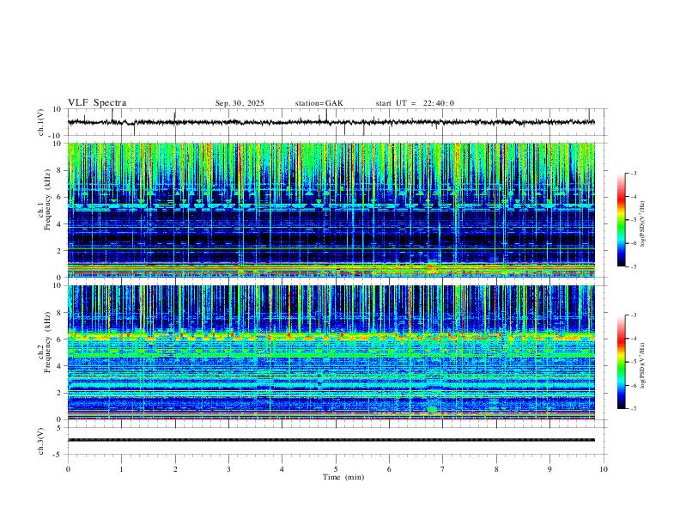680x526 pixels.
Task: Click the "5" tick on ch.3(V) axis
Action: [59, 428]
